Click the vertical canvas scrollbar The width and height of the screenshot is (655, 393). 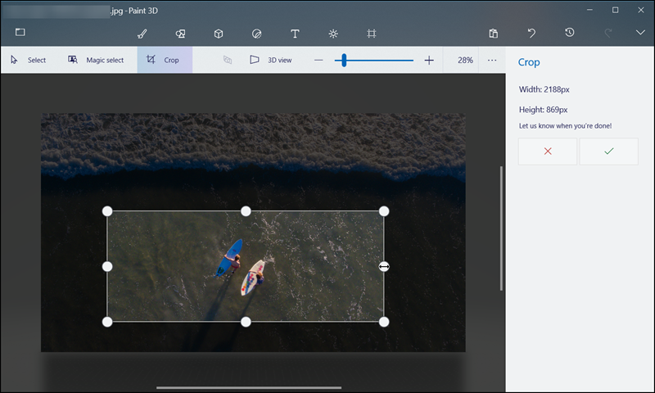501,228
